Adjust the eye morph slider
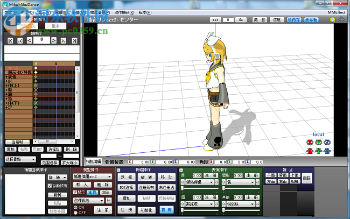This screenshot has width=350, height=219. click(200, 188)
